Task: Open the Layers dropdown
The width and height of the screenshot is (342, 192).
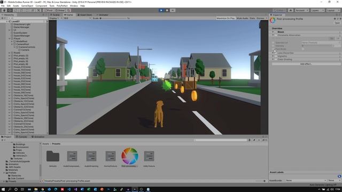Action: (317, 10)
